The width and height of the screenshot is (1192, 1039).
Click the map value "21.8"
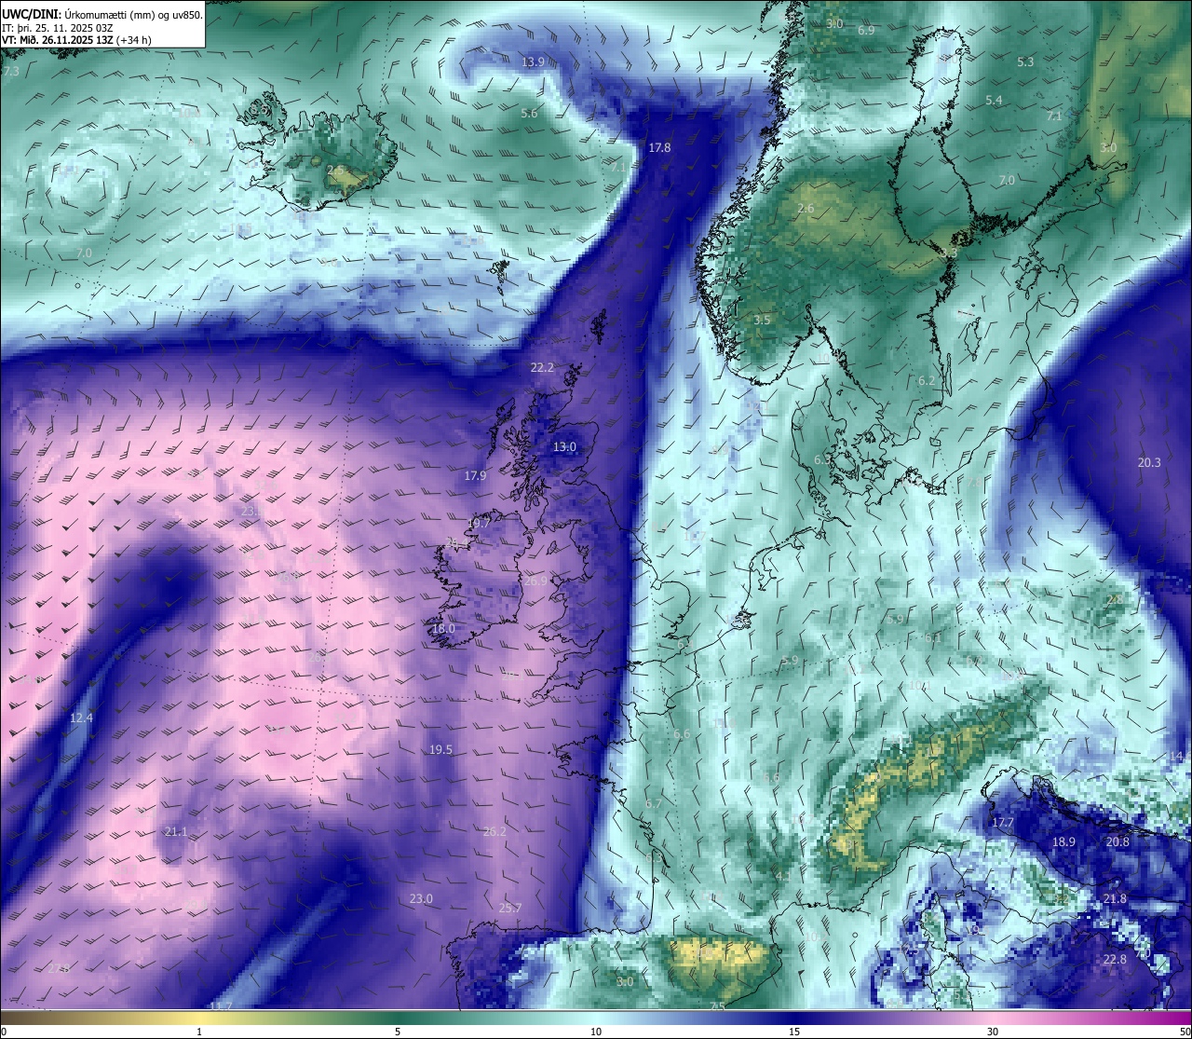point(1115,898)
